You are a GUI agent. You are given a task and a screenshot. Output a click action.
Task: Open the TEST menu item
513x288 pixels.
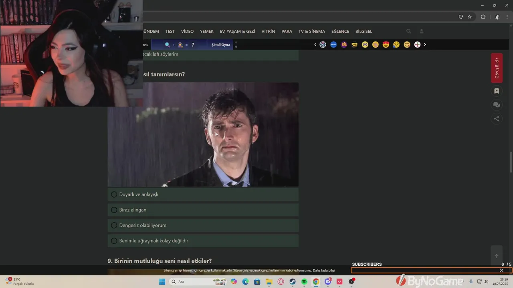tap(170, 31)
